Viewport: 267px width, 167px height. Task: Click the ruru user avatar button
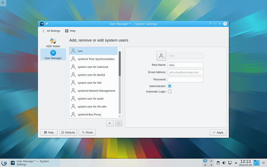pyautogui.click(x=161, y=56)
